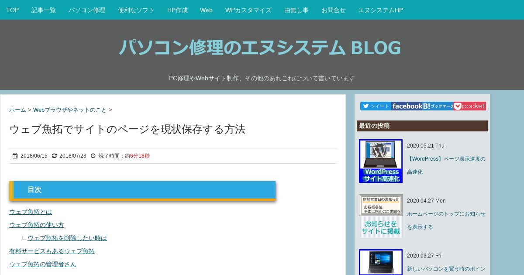The height and width of the screenshot is (275, 524).
Task: Open laptop thumbnail for 2020.03.27 post
Action: click(381, 262)
